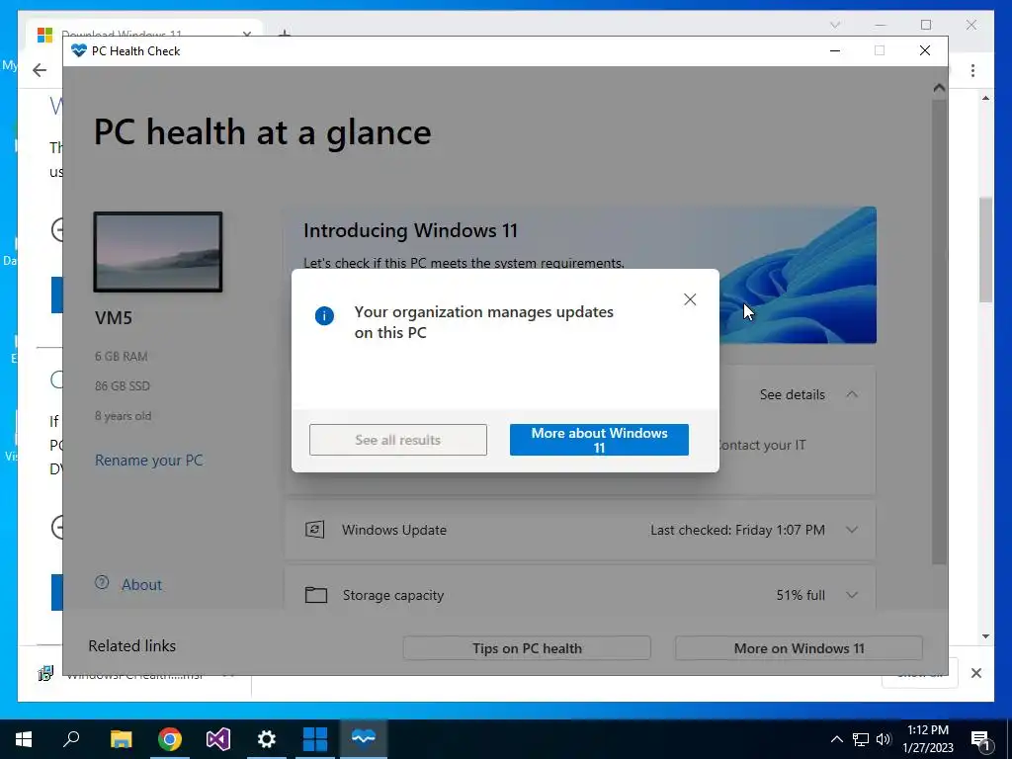Click the VM5 PC thumbnail image

[x=158, y=252]
